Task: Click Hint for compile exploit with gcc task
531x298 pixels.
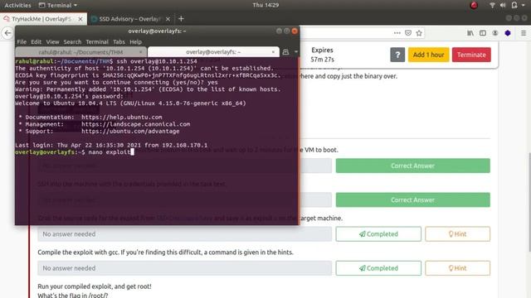Action: 457,268
